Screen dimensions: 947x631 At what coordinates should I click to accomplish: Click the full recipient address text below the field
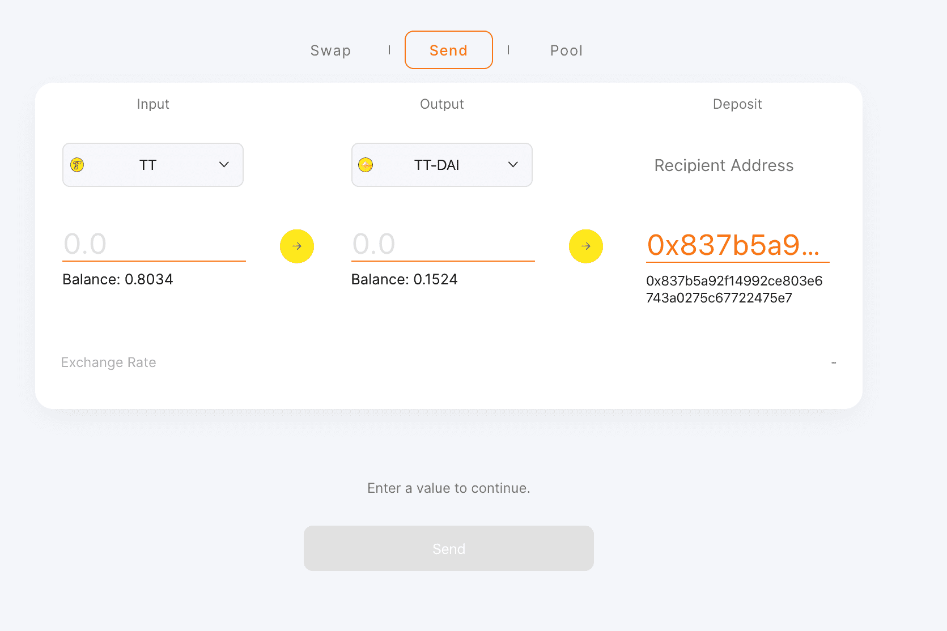[x=734, y=289]
